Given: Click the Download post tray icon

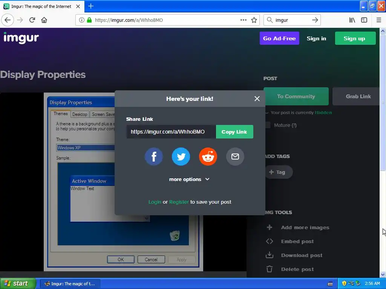Looking at the screenshot, I should (x=270, y=255).
